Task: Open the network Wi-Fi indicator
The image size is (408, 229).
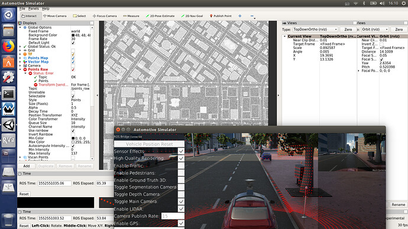Action: click(355, 4)
